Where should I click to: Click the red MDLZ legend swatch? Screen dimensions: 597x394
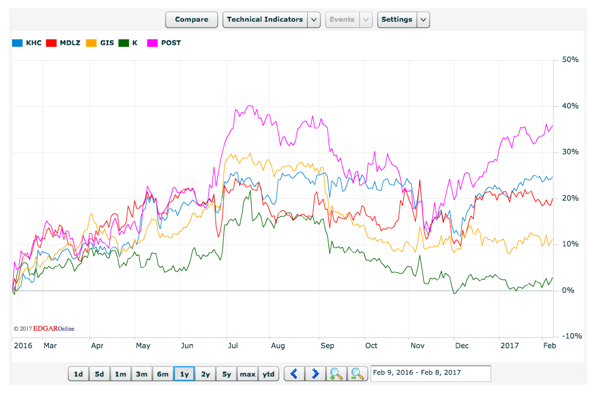[x=51, y=43]
